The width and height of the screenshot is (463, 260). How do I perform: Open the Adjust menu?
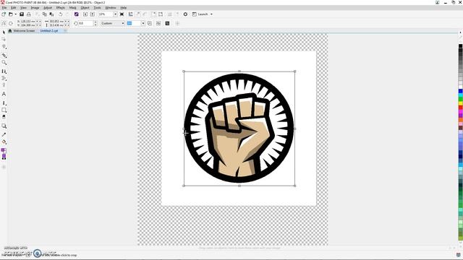tap(48, 8)
